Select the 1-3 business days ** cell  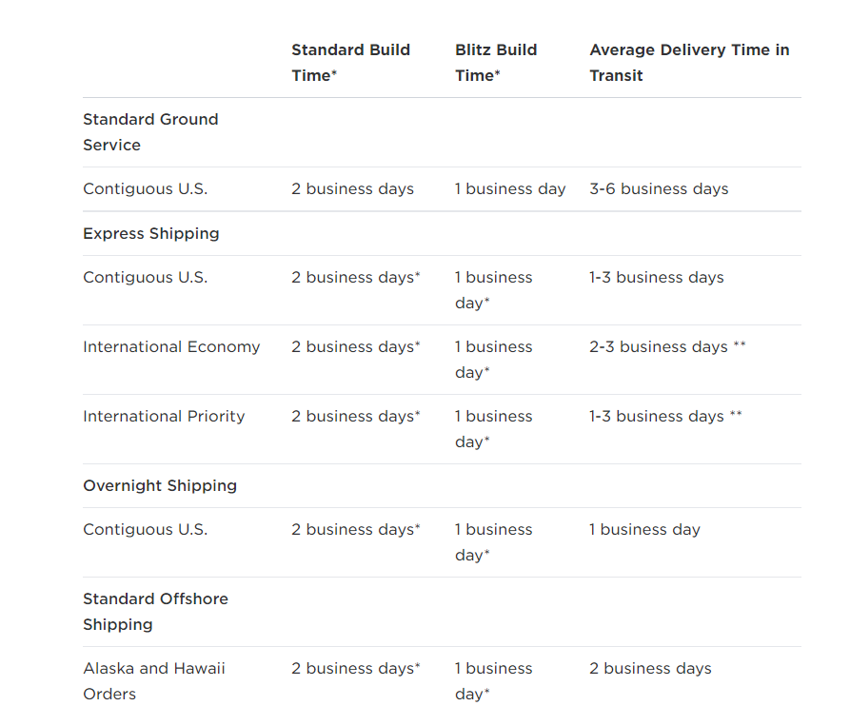[665, 416]
